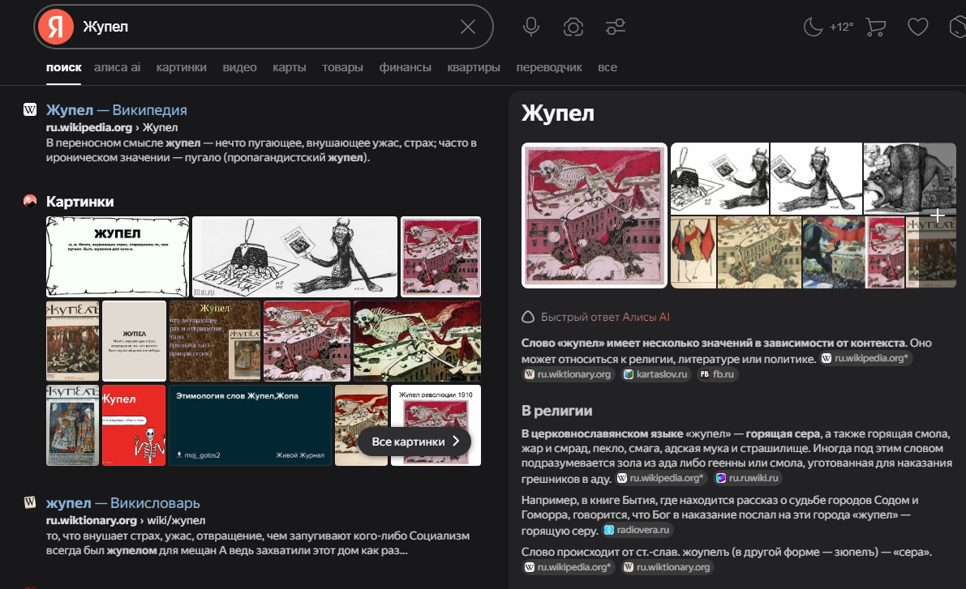Open wide skeleton over rooftops thumbnail
966x589 pixels.
417,341
